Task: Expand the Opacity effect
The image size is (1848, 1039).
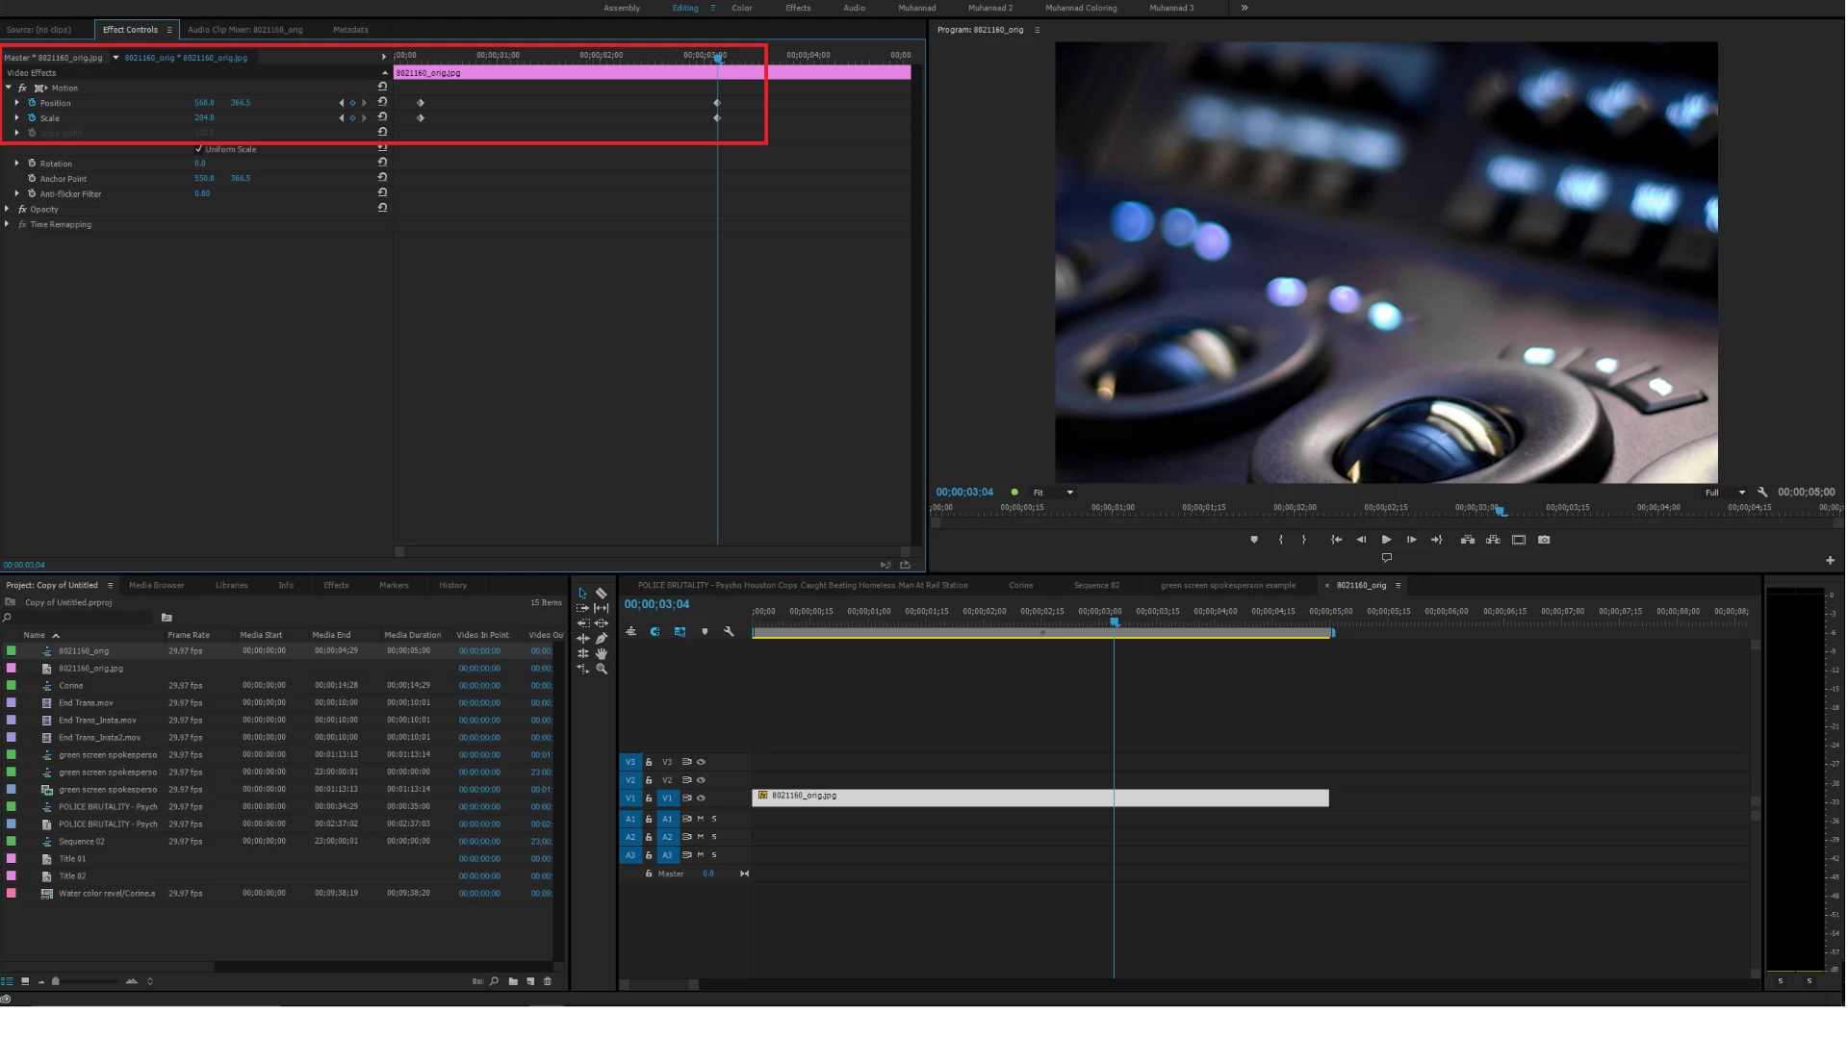Action: 8,209
